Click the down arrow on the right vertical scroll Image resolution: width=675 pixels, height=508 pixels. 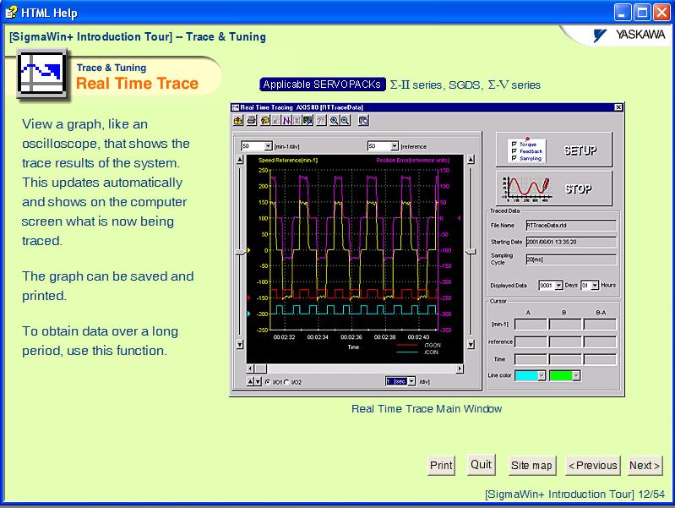(x=471, y=344)
